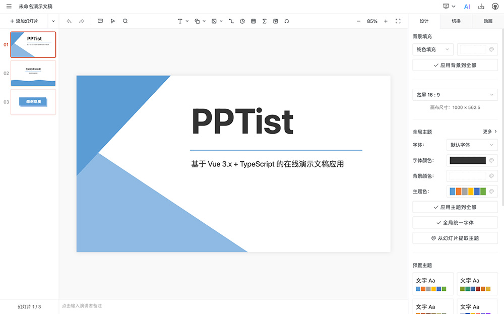Insert an image into the slide

[x=214, y=21]
